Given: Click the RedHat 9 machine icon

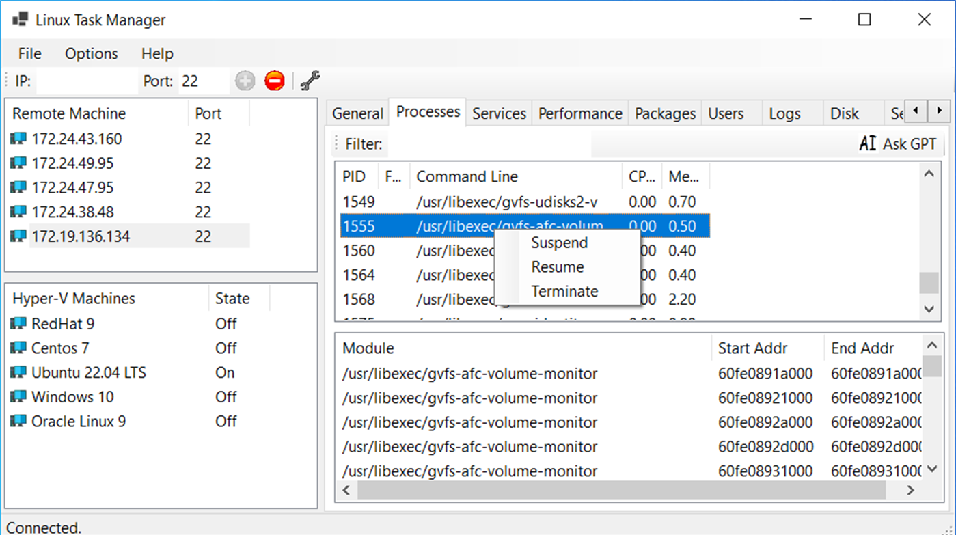Looking at the screenshot, I should [x=18, y=324].
